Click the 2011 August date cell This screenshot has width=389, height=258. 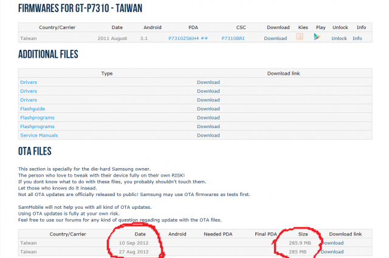pos(112,38)
